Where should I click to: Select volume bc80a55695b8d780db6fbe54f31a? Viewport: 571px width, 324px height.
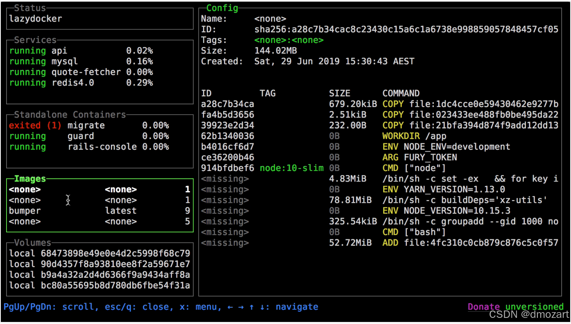99,286
